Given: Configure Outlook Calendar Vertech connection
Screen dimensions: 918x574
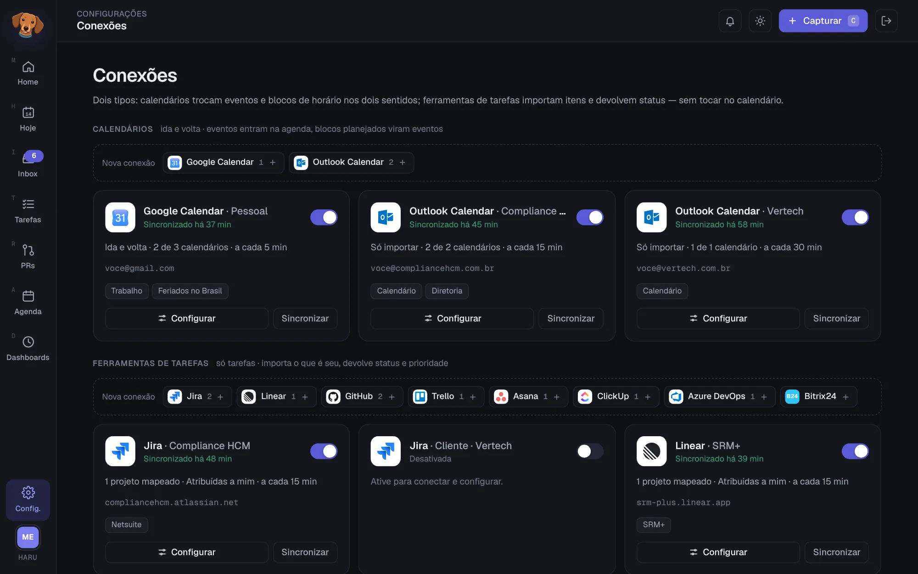Looking at the screenshot, I should pos(718,318).
